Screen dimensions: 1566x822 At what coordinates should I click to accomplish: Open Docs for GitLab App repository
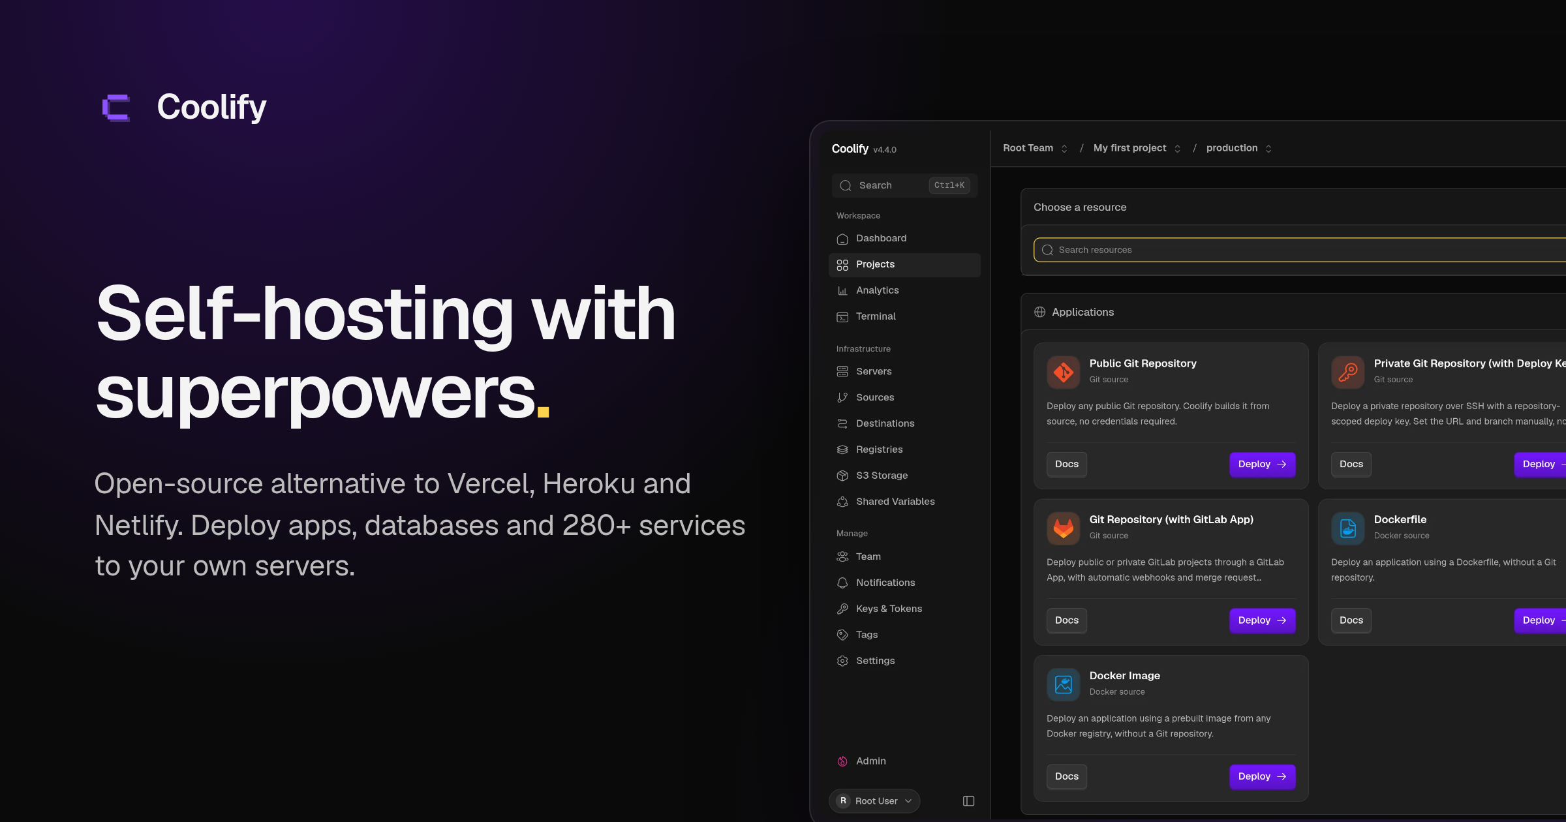pos(1066,620)
